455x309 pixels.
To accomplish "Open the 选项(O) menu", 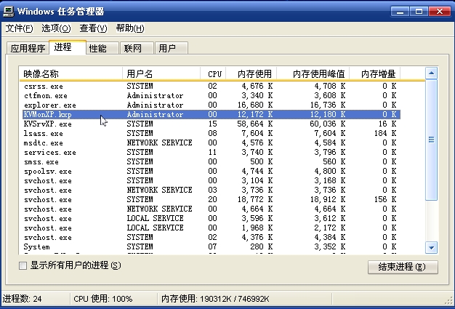I will point(56,28).
